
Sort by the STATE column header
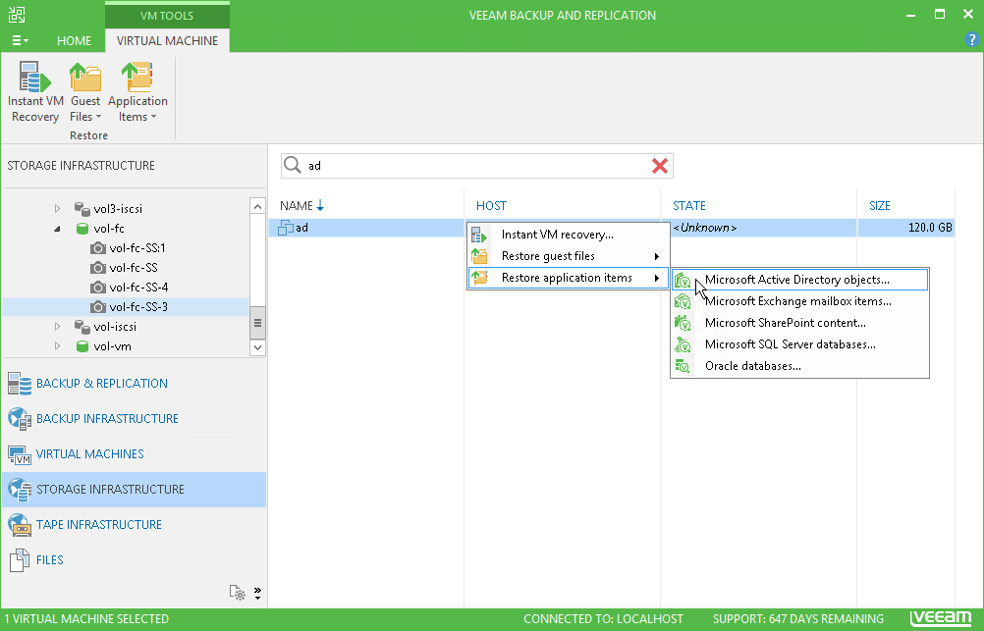(x=689, y=206)
